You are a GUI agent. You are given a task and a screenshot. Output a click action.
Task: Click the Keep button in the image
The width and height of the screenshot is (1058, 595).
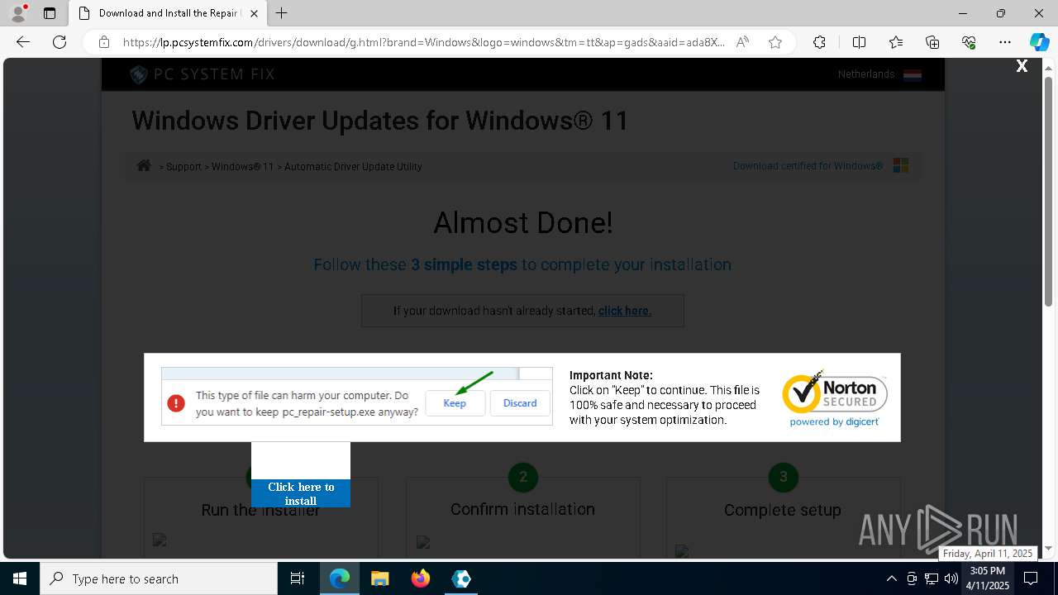[455, 403]
